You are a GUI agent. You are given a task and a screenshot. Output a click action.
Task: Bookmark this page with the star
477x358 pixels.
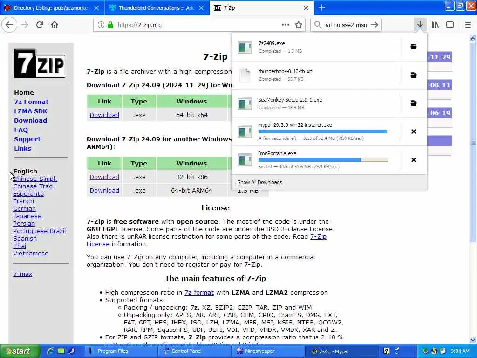click(x=299, y=25)
